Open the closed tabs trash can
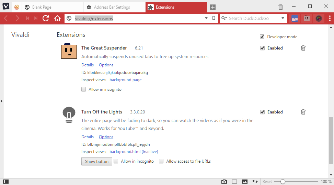 (x=280, y=7)
